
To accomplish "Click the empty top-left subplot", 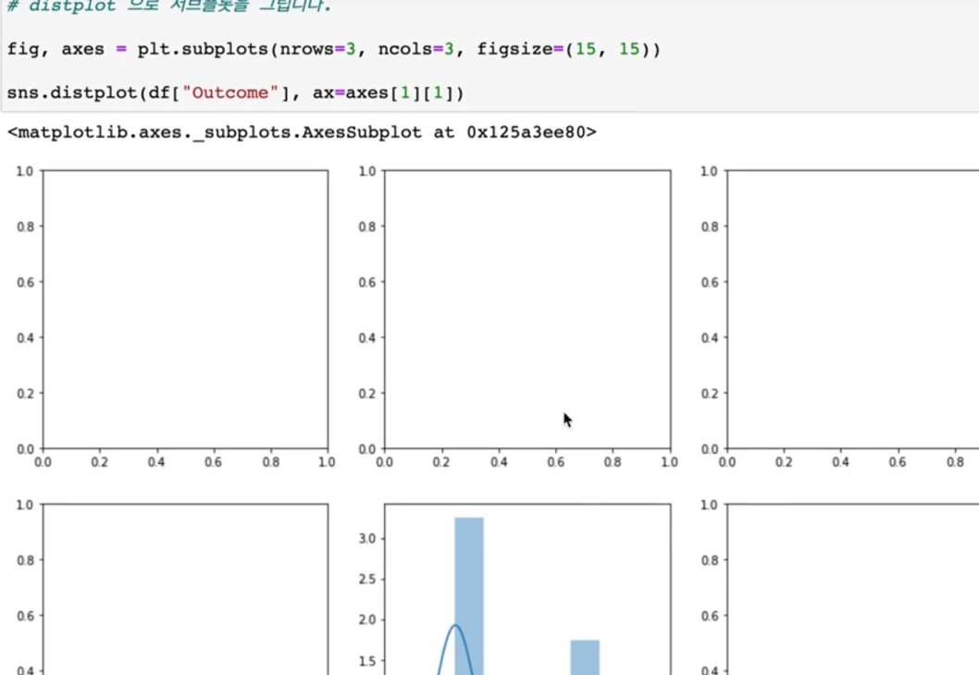I will tap(185, 309).
